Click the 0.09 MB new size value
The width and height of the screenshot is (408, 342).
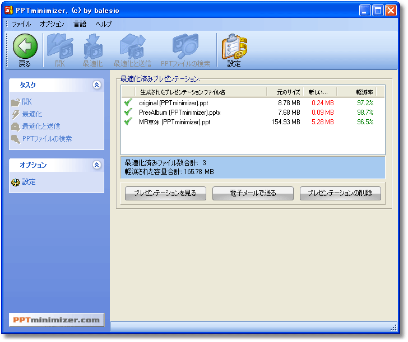pyautogui.click(x=323, y=113)
